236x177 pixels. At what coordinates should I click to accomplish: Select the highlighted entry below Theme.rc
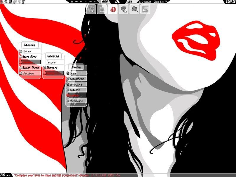[x=53, y=73]
